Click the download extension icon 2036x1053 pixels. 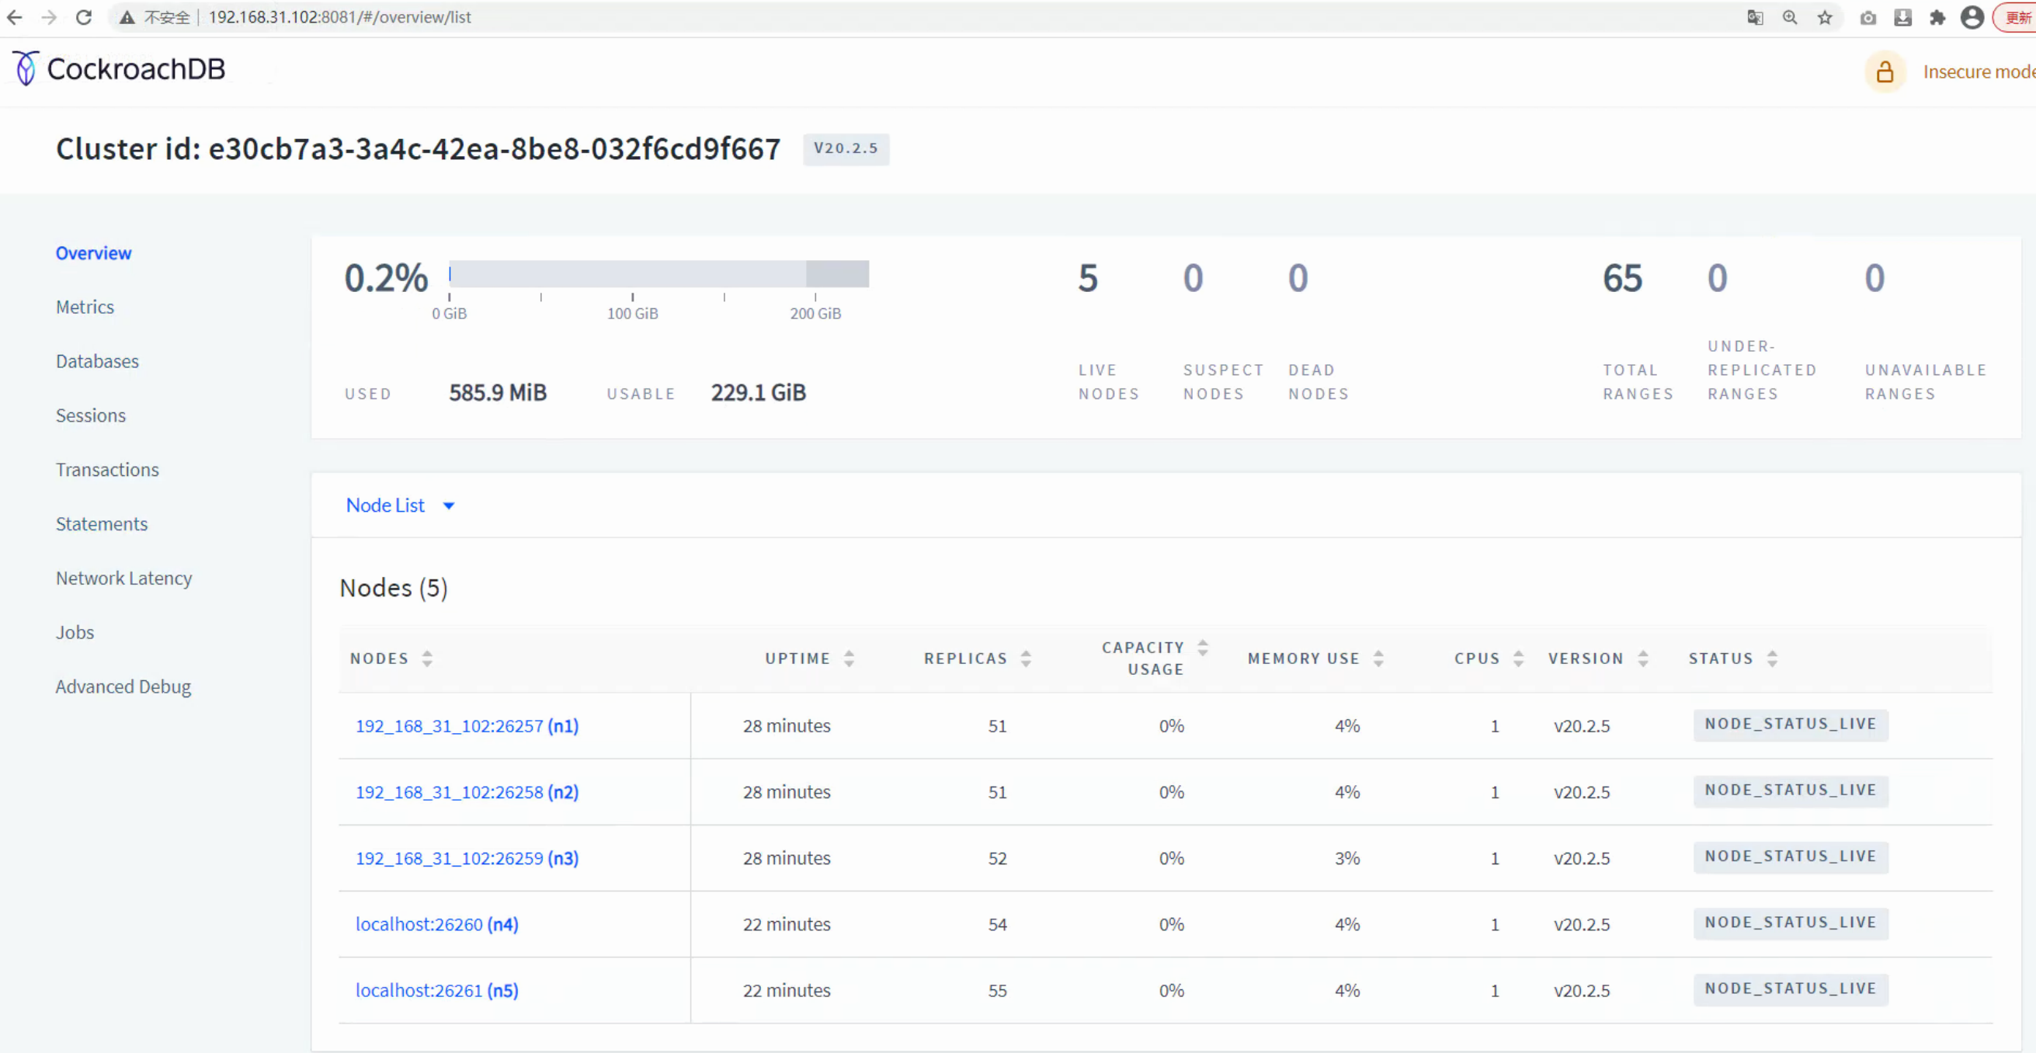point(1902,17)
